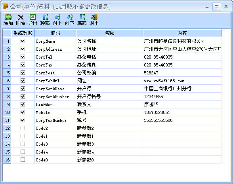Click website value www.cySoft168.com
This screenshot has height=184, width=233.
pyautogui.click(x=182, y=81)
